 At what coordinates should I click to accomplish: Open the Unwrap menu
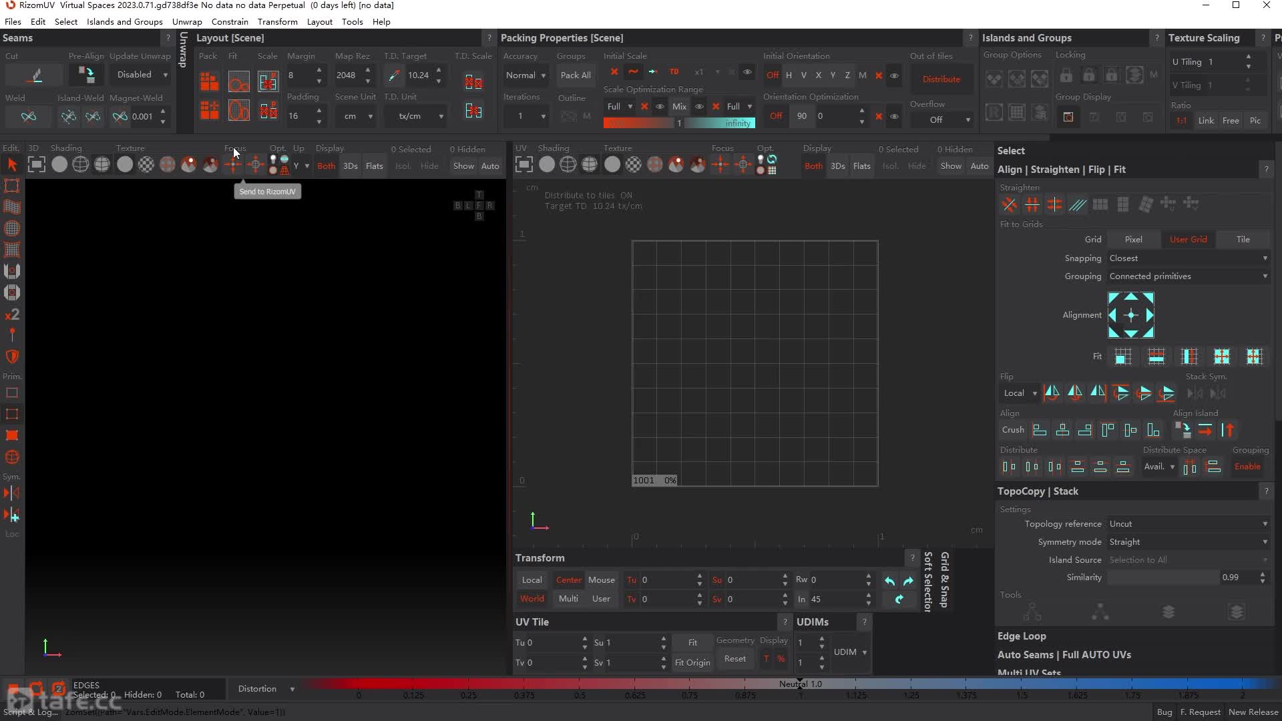point(187,22)
